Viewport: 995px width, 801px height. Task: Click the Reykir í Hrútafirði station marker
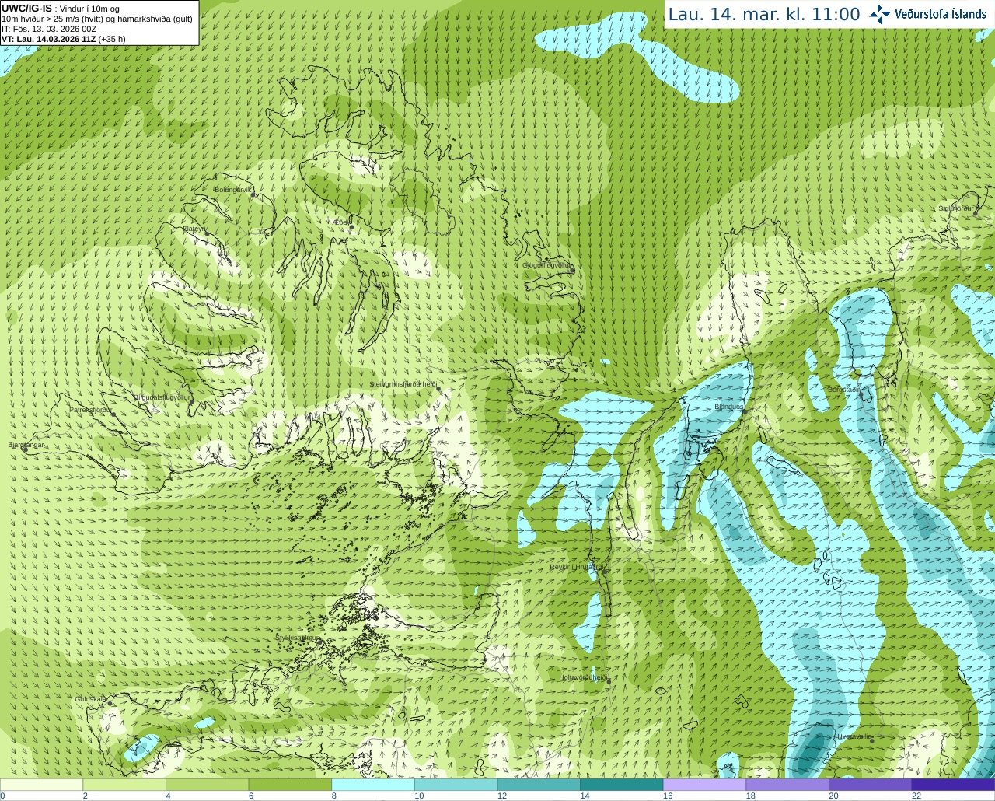[606, 572]
